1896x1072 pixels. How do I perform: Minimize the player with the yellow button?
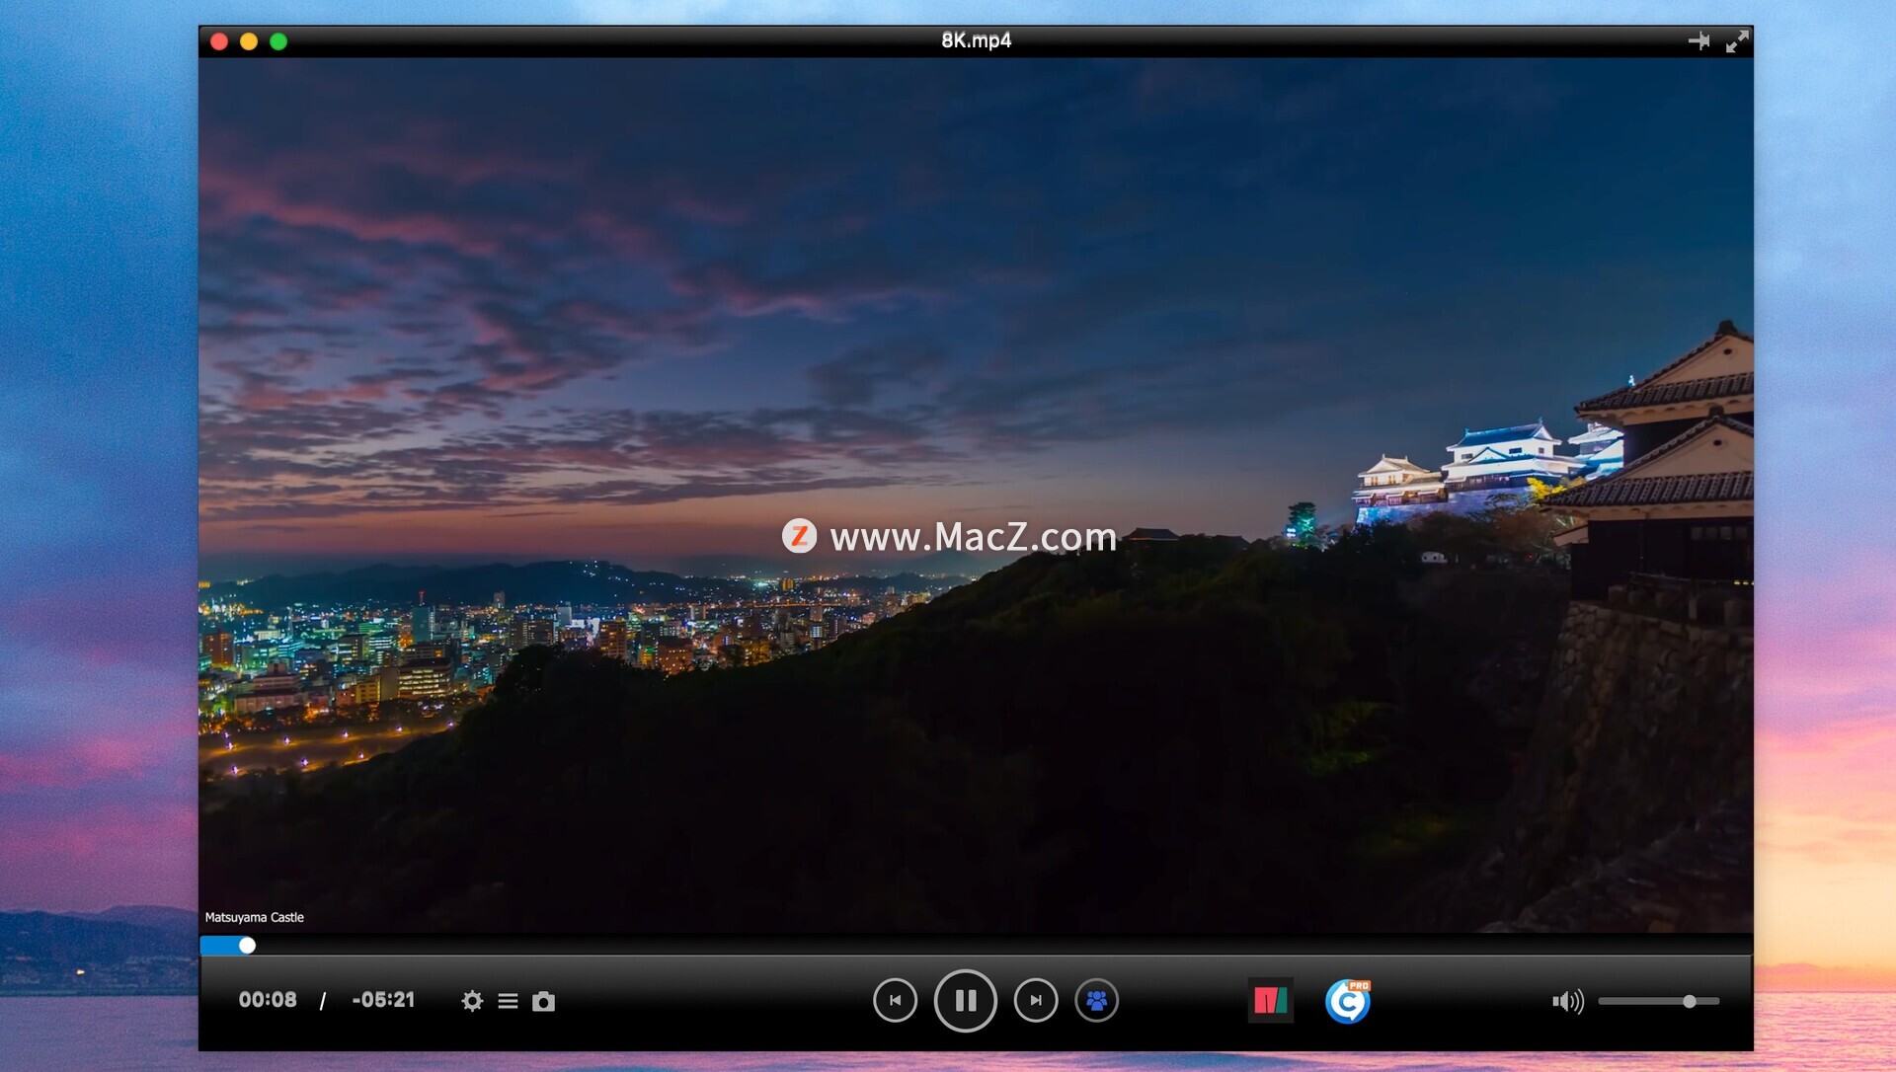pos(249,41)
